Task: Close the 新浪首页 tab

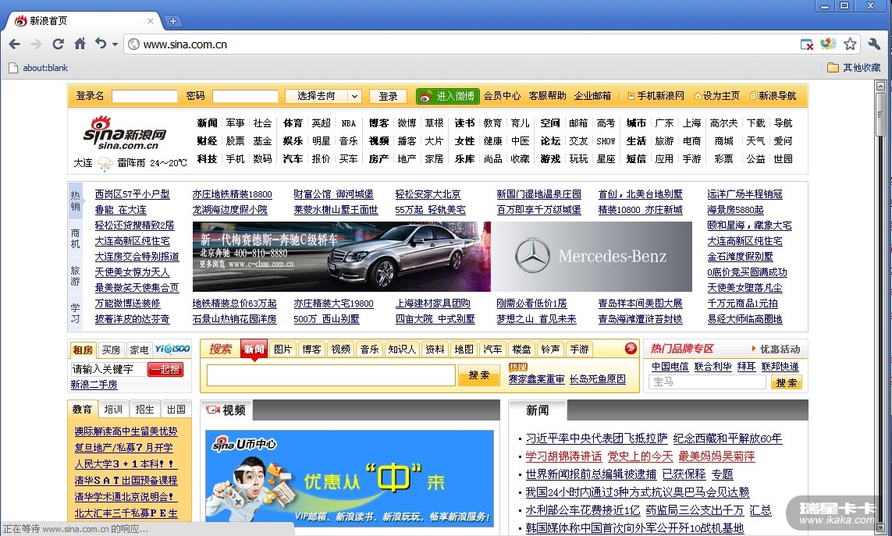Action: tap(150, 21)
